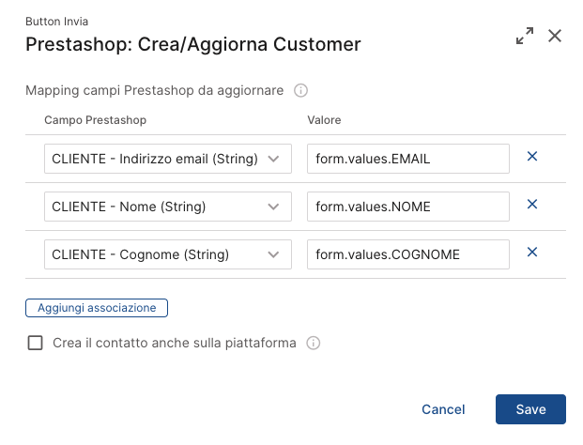This screenshot has width=583, height=445.
Task: Expand the dialog to full screen
Action: click(x=525, y=36)
